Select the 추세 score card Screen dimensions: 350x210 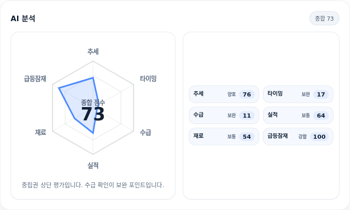pos(224,94)
